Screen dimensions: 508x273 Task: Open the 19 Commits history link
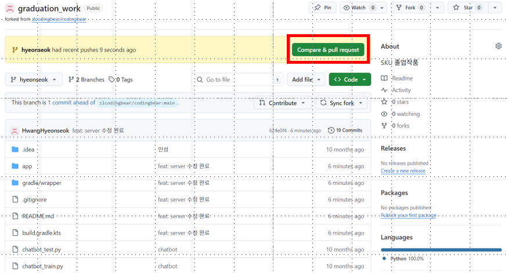[x=345, y=130]
